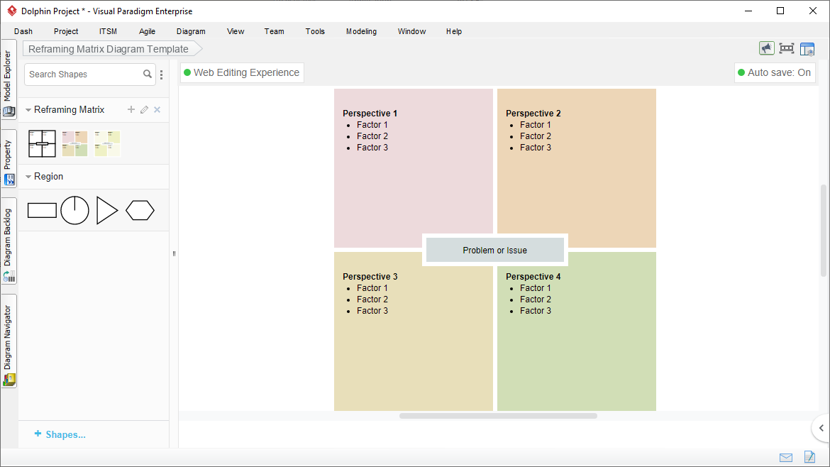Expand the right side panel chevron
This screenshot has width=830, height=467.
(821, 428)
